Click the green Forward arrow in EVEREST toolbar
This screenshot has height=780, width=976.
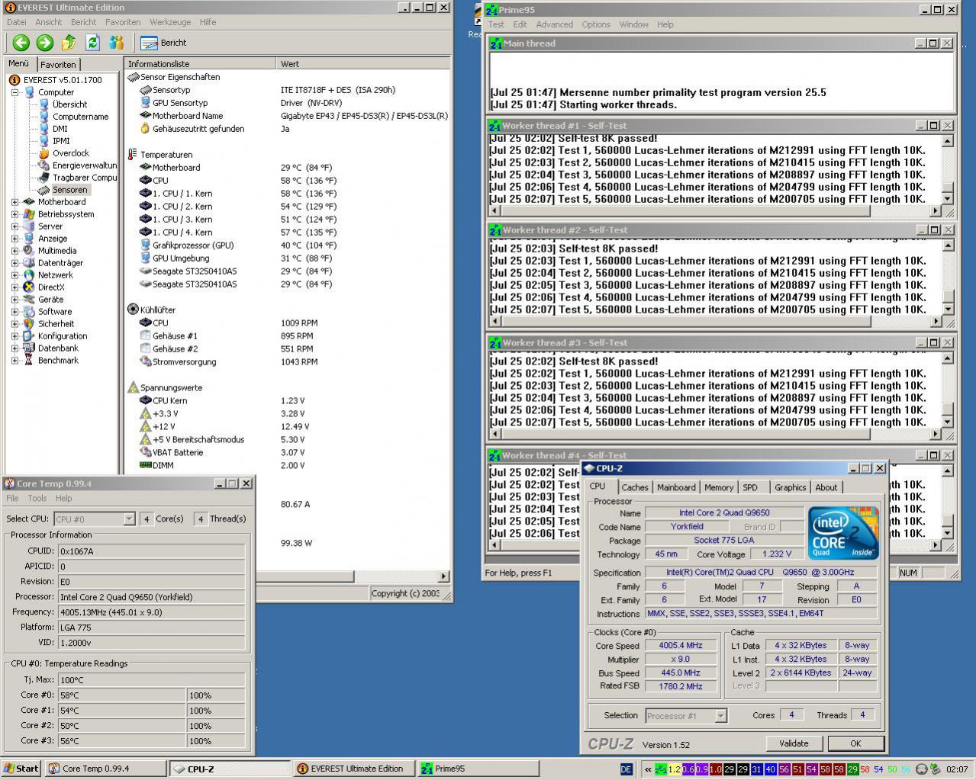(x=45, y=43)
